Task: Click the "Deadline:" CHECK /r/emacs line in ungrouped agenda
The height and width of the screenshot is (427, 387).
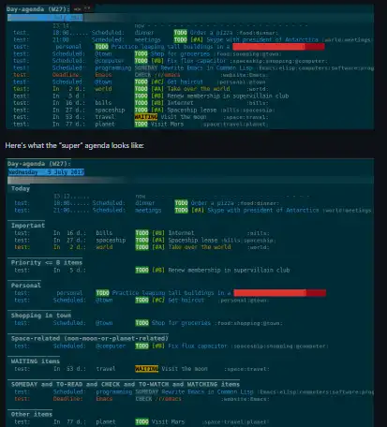Action: click(x=141, y=75)
